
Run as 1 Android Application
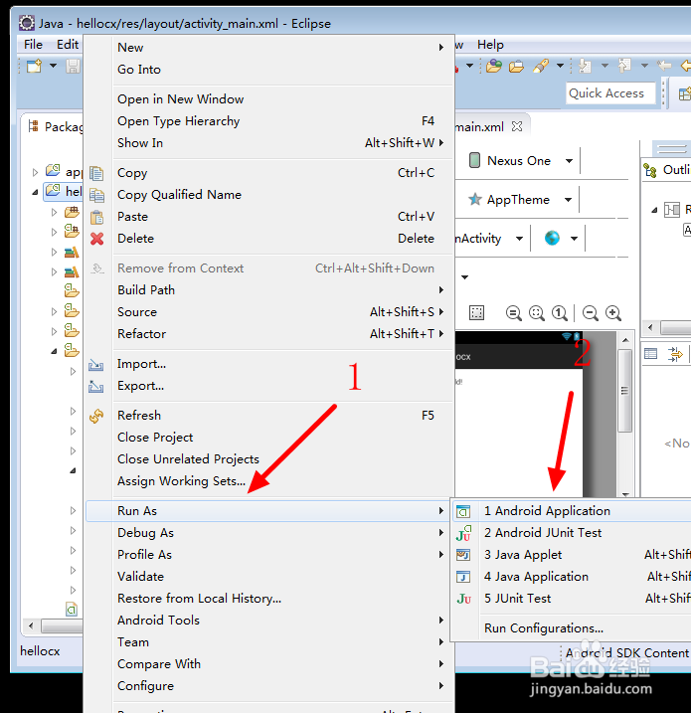572,511
